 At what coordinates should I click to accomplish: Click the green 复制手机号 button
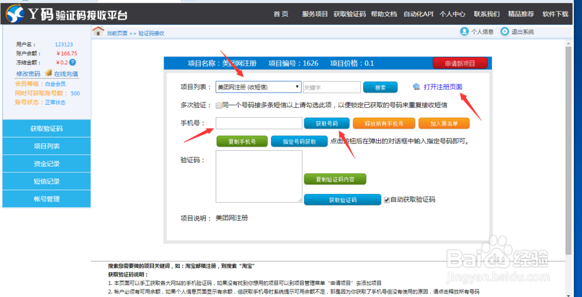click(242, 142)
